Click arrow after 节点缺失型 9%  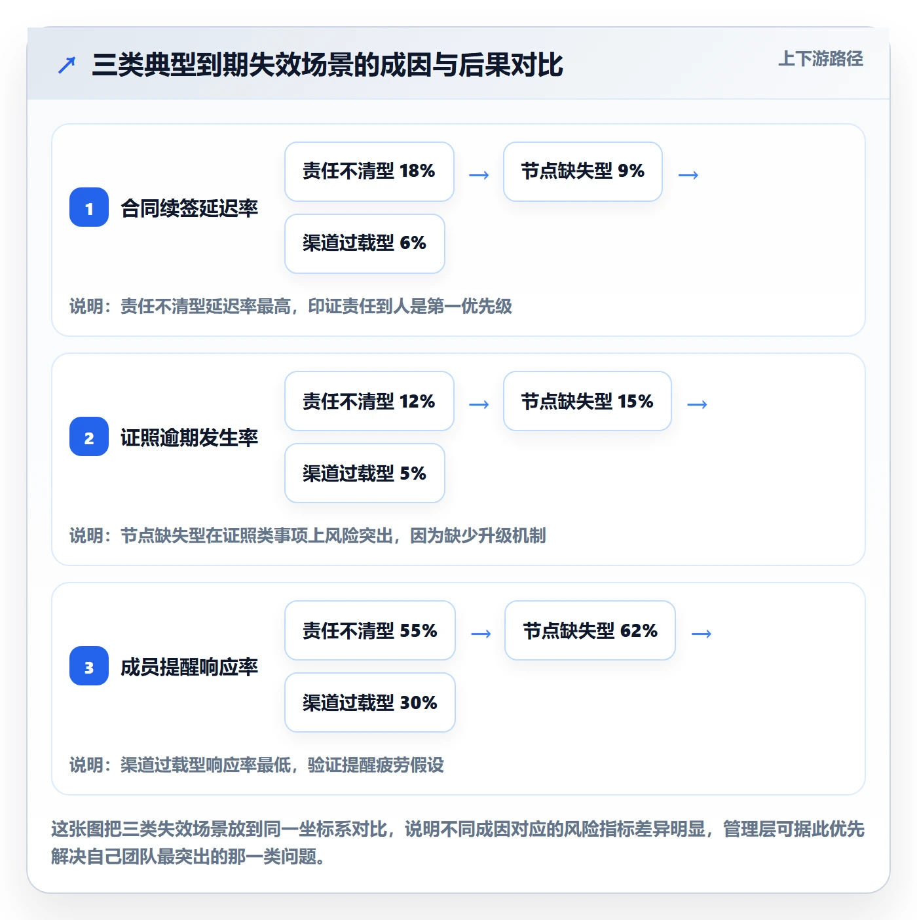click(688, 175)
